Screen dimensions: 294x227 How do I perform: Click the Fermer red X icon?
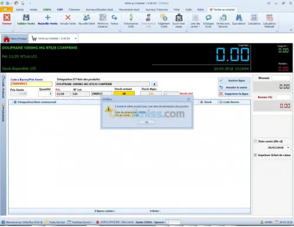tap(7, 18)
